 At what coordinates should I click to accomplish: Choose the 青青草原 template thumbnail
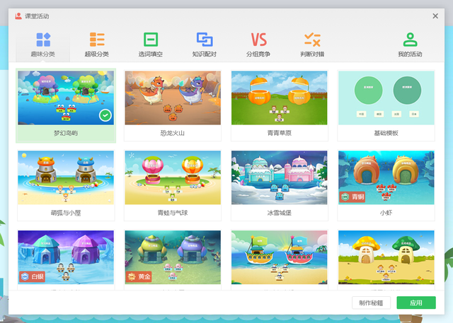tap(279, 98)
